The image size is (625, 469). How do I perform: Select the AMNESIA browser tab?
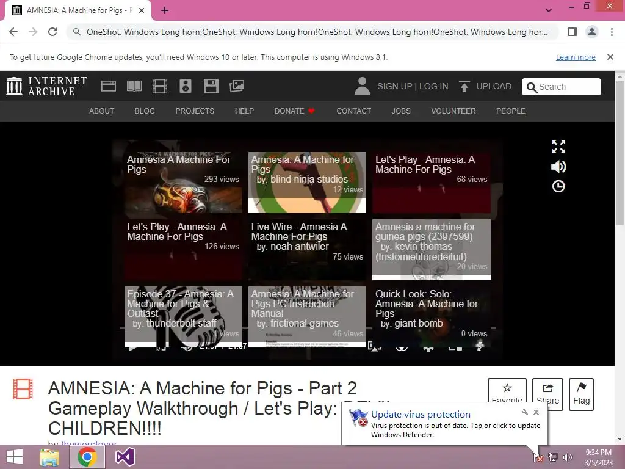pyautogui.click(x=78, y=10)
